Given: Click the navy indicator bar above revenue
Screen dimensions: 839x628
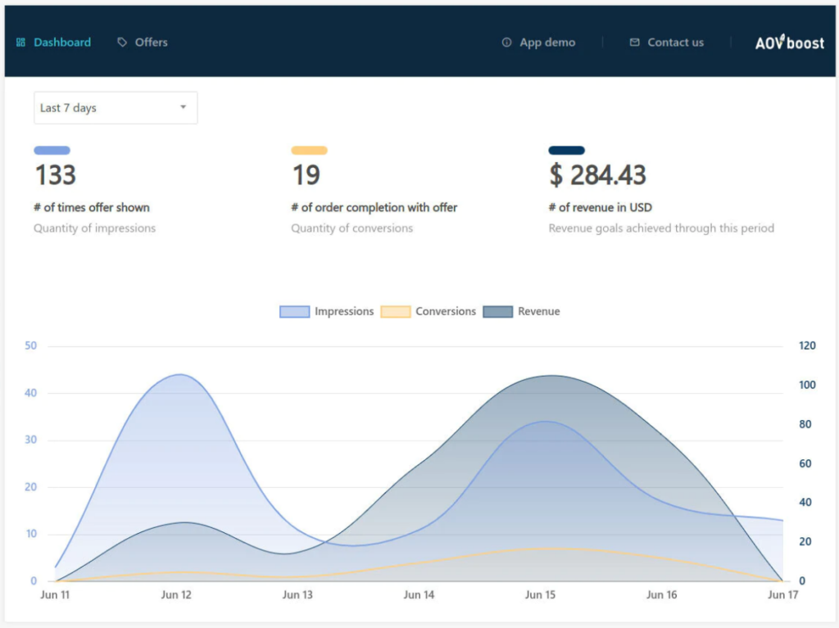Looking at the screenshot, I should pyautogui.click(x=567, y=151).
